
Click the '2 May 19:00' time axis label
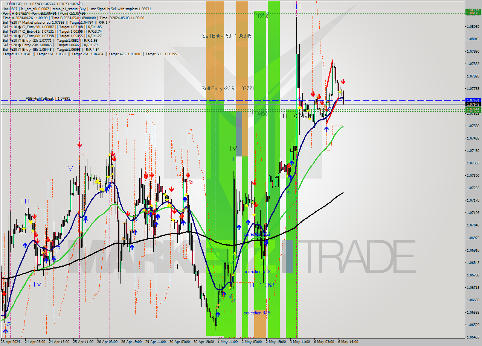(x=275, y=342)
